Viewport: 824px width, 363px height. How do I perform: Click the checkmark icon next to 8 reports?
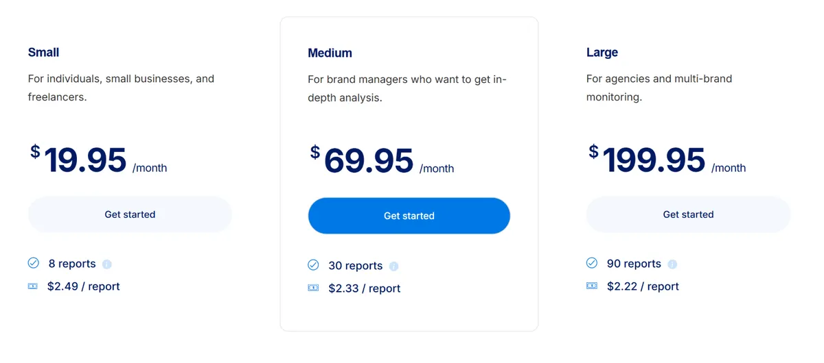pyautogui.click(x=33, y=263)
